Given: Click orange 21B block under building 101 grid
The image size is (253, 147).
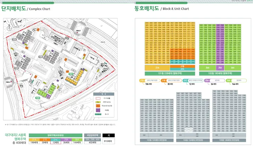Looking at the screenshot, I should tap(182, 66).
